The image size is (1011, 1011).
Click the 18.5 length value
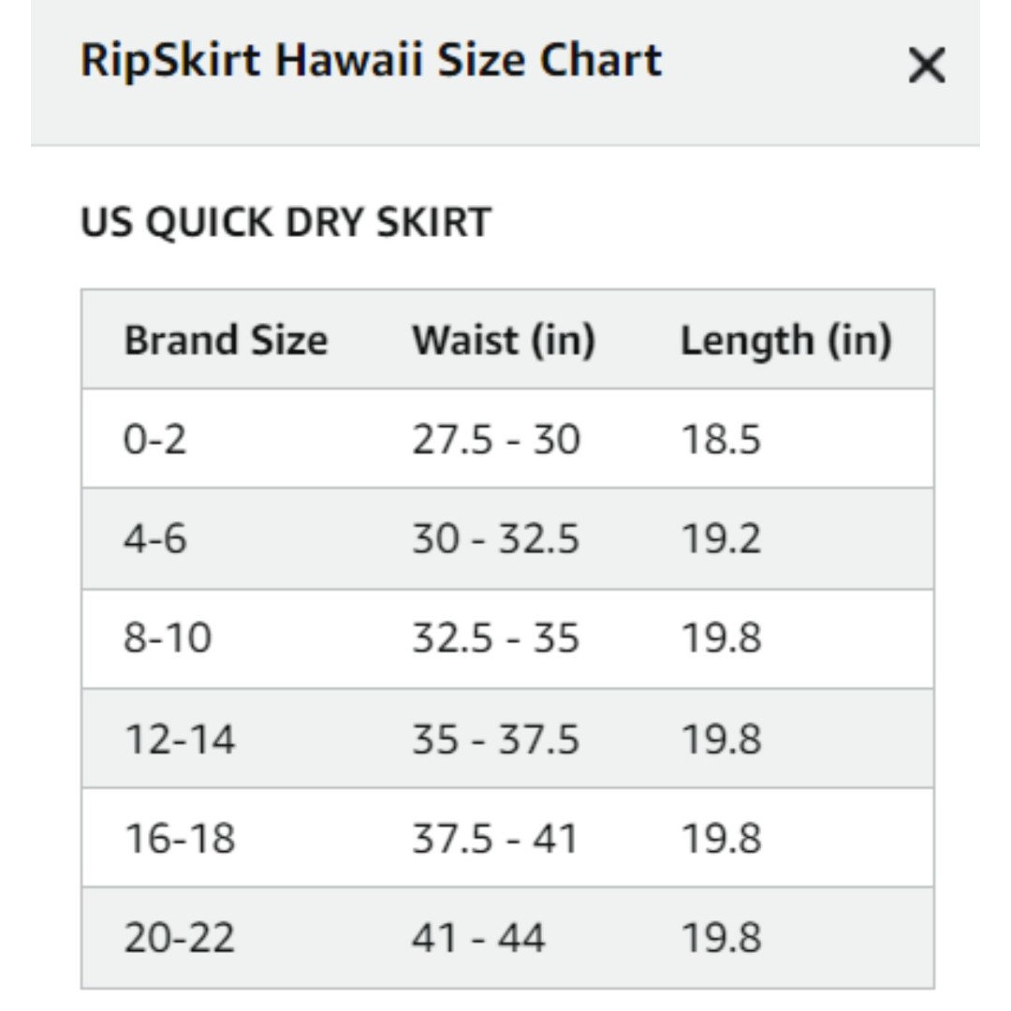pyautogui.click(x=722, y=440)
